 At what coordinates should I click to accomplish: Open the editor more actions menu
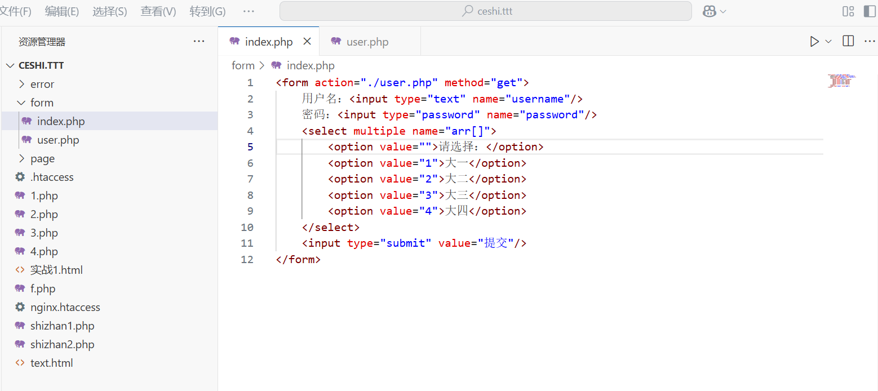click(x=871, y=41)
